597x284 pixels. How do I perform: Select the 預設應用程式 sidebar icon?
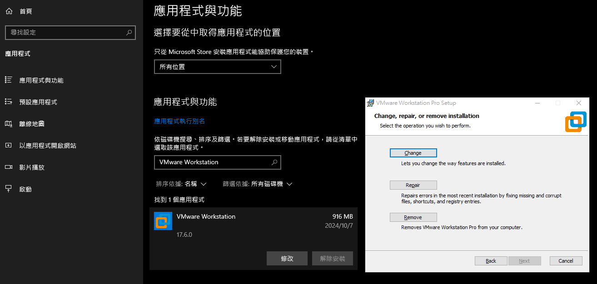(x=8, y=102)
